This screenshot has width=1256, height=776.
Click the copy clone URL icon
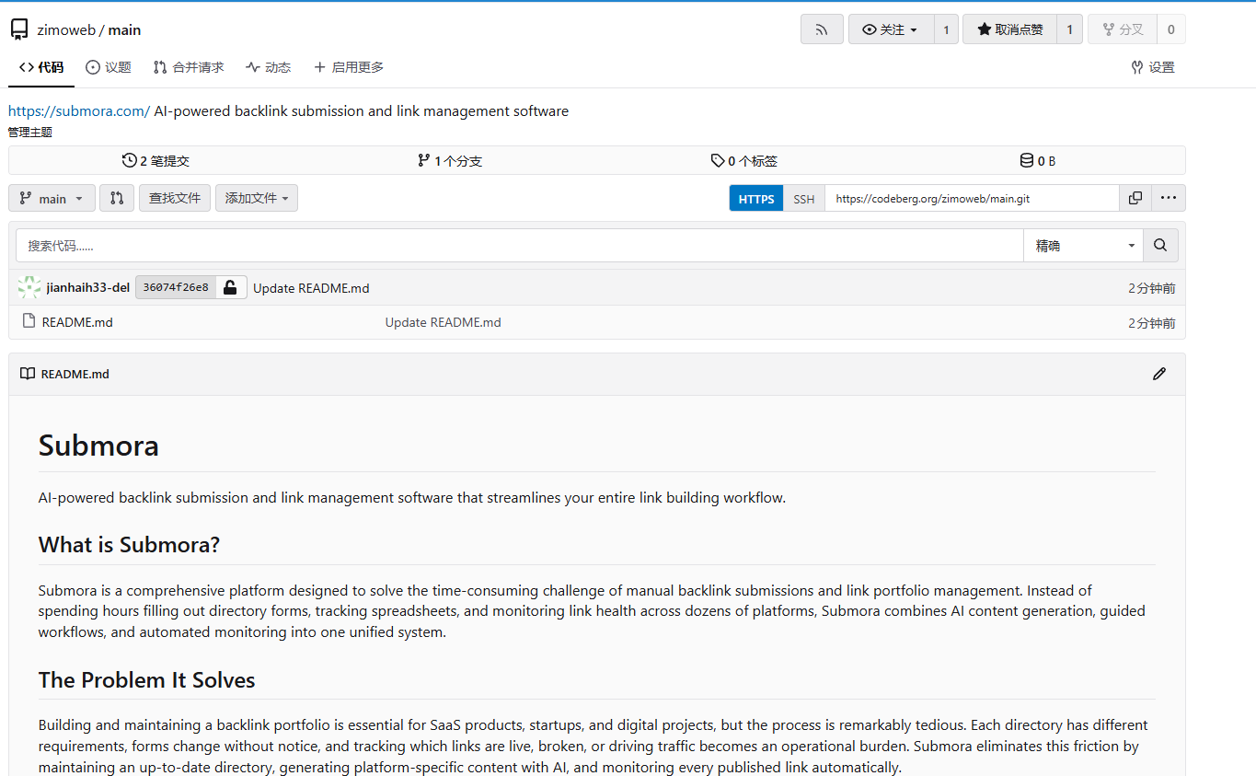click(x=1135, y=198)
